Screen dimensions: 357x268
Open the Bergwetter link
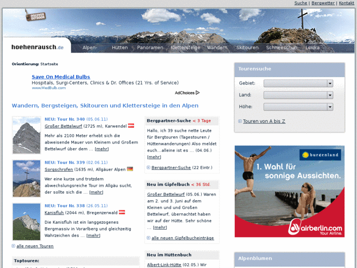(x=323, y=3)
